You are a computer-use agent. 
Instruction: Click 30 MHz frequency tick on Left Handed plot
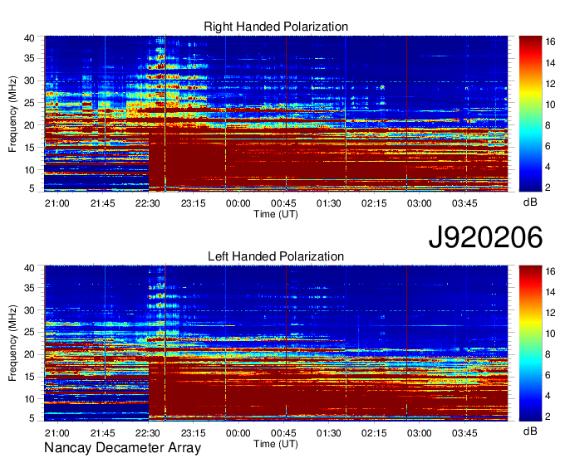pos(30,310)
